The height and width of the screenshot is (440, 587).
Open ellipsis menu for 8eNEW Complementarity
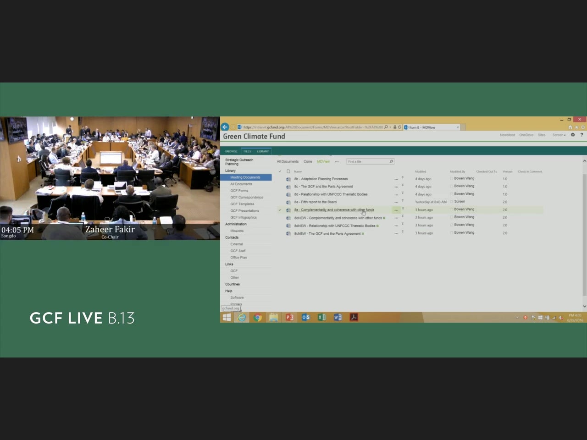(x=396, y=218)
